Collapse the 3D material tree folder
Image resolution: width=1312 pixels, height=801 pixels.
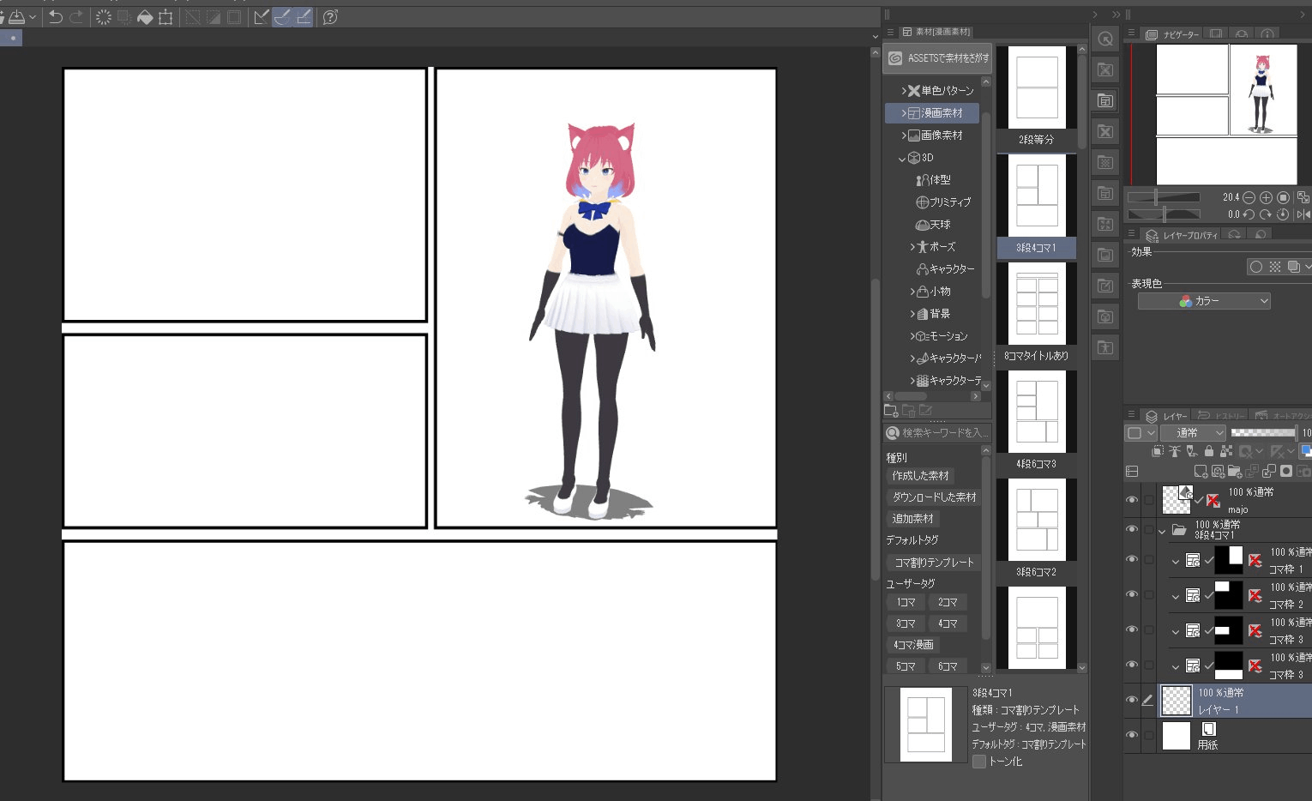pos(902,159)
